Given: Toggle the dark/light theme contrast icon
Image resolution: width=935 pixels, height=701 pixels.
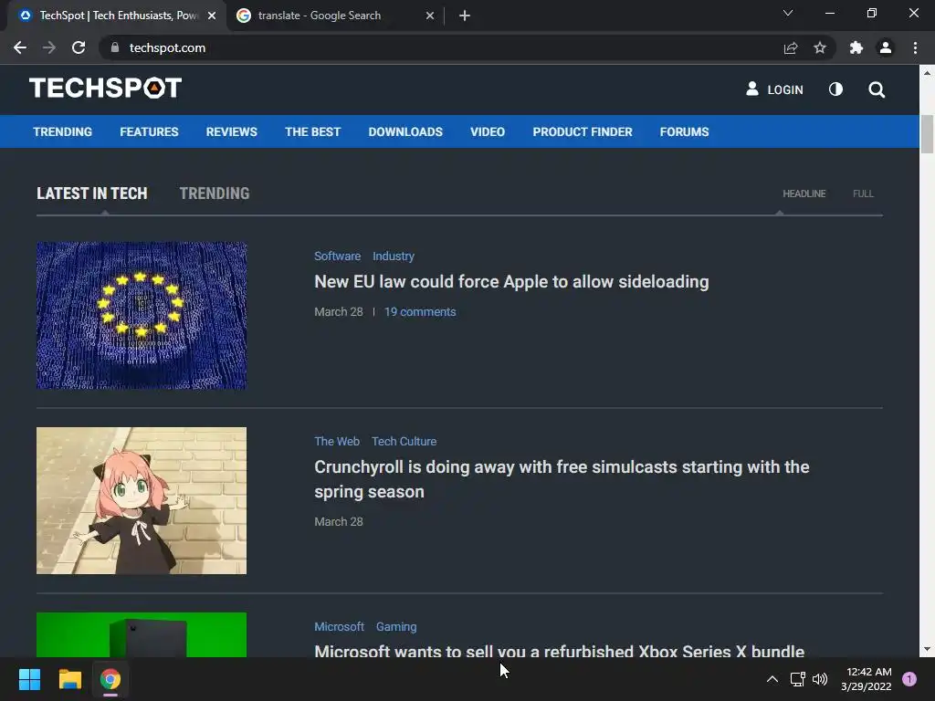Looking at the screenshot, I should 835,89.
